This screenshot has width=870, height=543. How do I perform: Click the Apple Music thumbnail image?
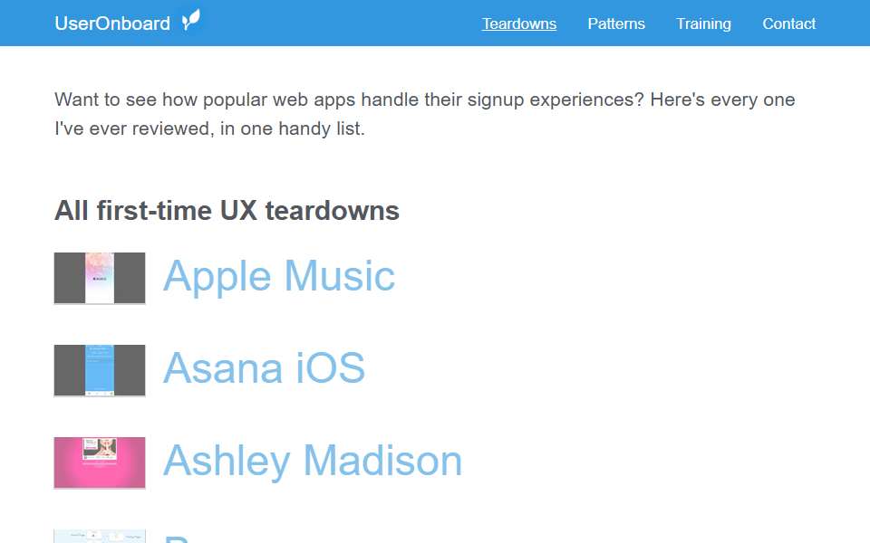pos(100,278)
